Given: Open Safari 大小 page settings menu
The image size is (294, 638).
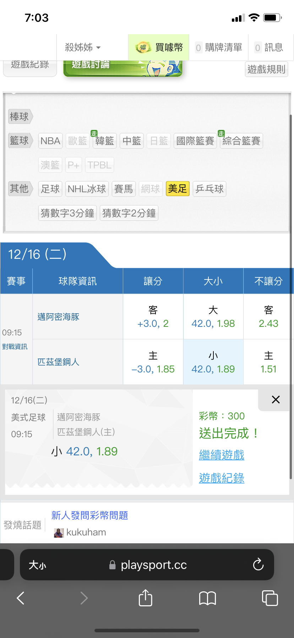Looking at the screenshot, I should click(38, 565).
